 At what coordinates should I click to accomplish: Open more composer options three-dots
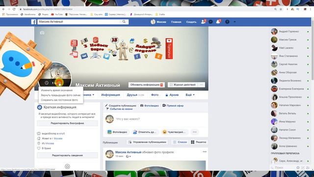(195, 132)
